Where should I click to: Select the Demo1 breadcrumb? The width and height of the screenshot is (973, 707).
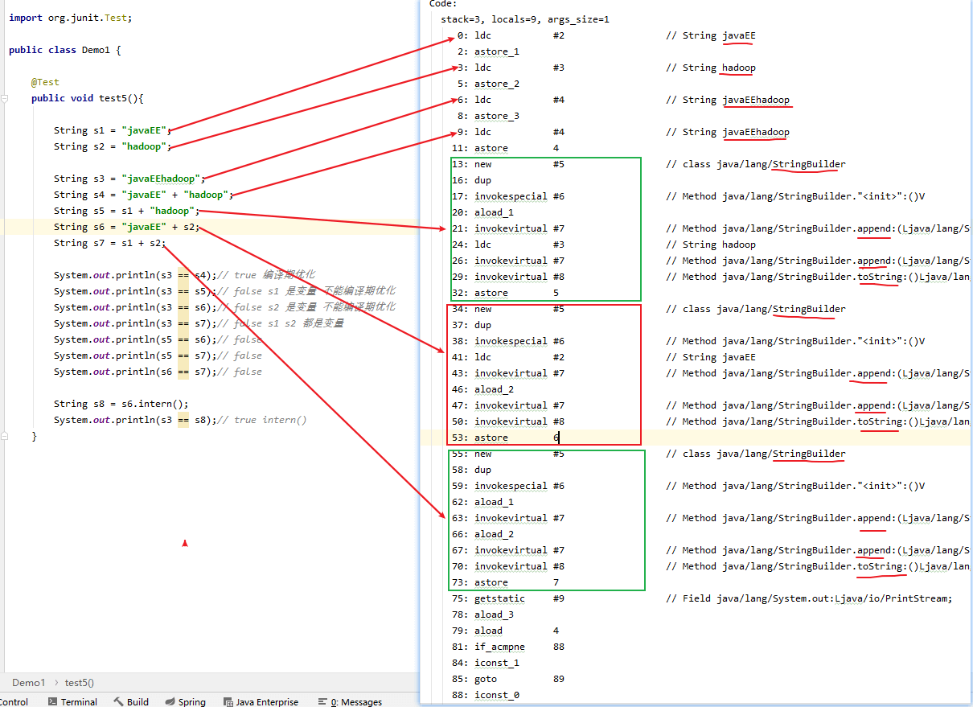pyautogui.click(x=29, y=682)
